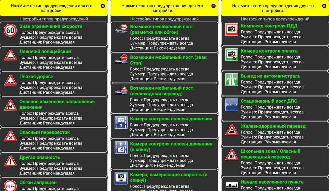Open 'Обгон запрещен' warning settings
Viewport: 329px width, 191px height.
[x=54, y=184]
